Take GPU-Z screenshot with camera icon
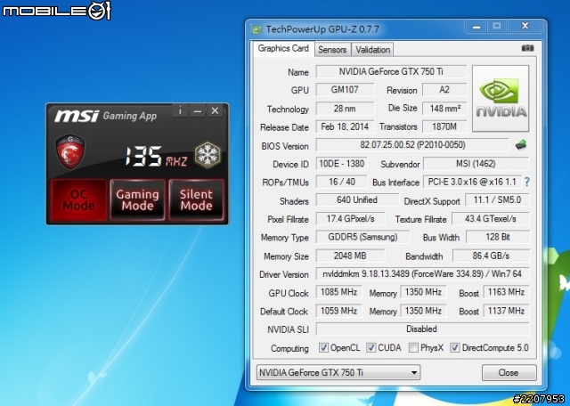Image resolution: width=570 pixels, height=406 pixels. 527,48
